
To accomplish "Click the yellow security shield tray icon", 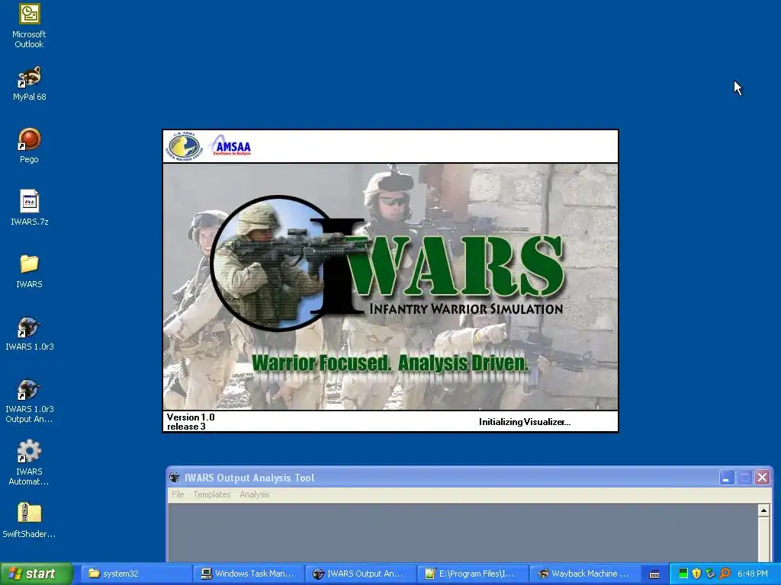I will 697,574.
